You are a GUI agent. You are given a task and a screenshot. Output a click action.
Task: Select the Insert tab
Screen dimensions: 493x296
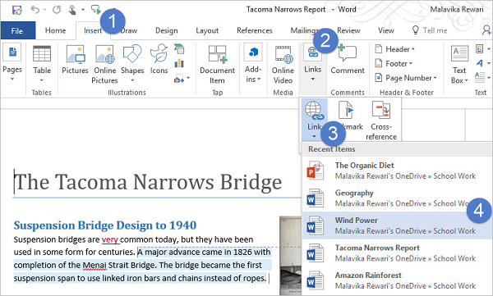93,30
